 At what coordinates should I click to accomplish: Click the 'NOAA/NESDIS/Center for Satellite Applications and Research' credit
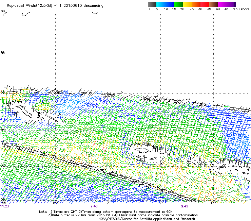click(x=147, y=219)
